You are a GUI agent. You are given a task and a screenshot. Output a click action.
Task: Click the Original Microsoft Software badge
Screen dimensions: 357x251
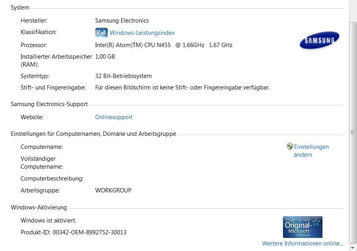[303, 227]
